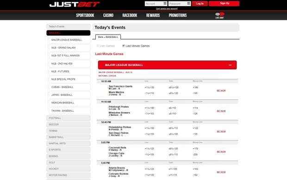Expand the SOCCER category
The height and width of the screenshot is (180, 287).
pyautogui.click(x=68, y=125)
